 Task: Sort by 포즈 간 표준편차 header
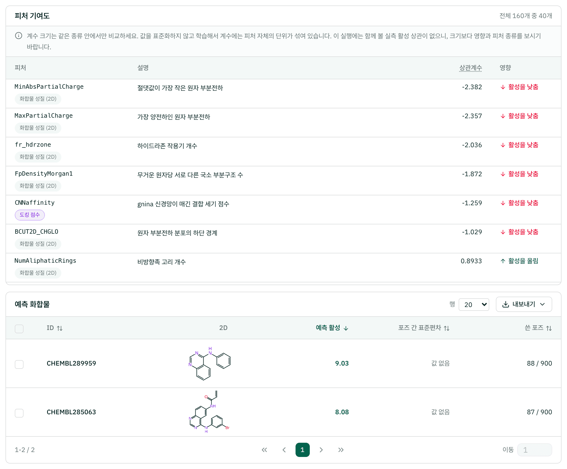tap(424, 328)
